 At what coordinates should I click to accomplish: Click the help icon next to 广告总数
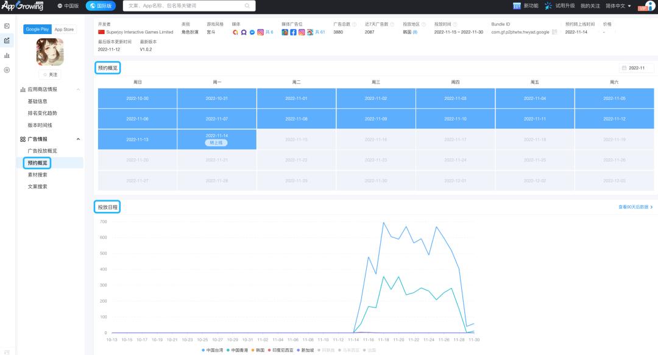(x=354, y=24)
